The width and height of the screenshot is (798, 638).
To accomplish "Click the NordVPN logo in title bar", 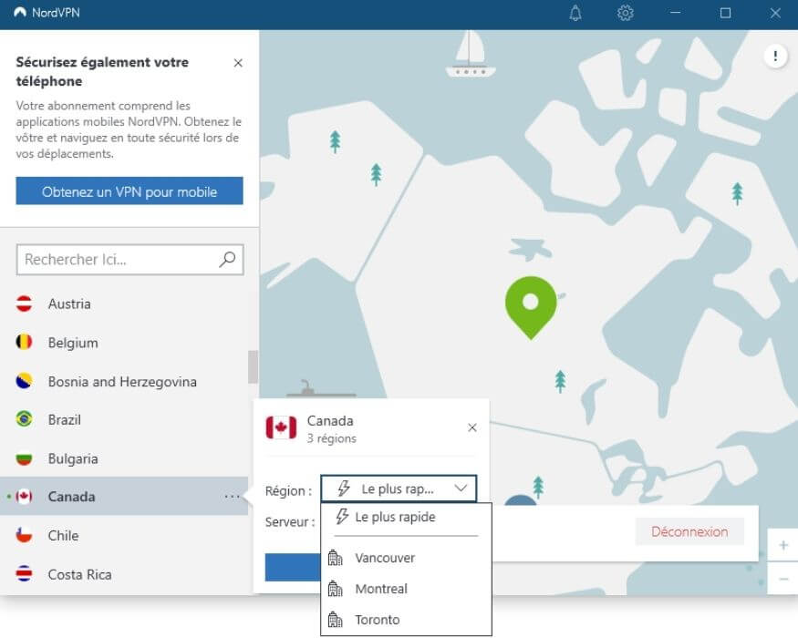I will 20,12.
